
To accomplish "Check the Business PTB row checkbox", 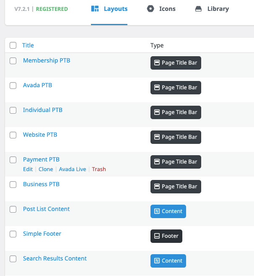I will [x=13, y=185].
